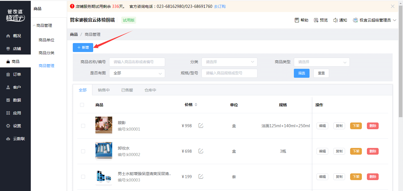This screenshot has height=191, width=403.
Task: Tick the checkbox for 卸妆水 row
Action: tap(83, 151)
